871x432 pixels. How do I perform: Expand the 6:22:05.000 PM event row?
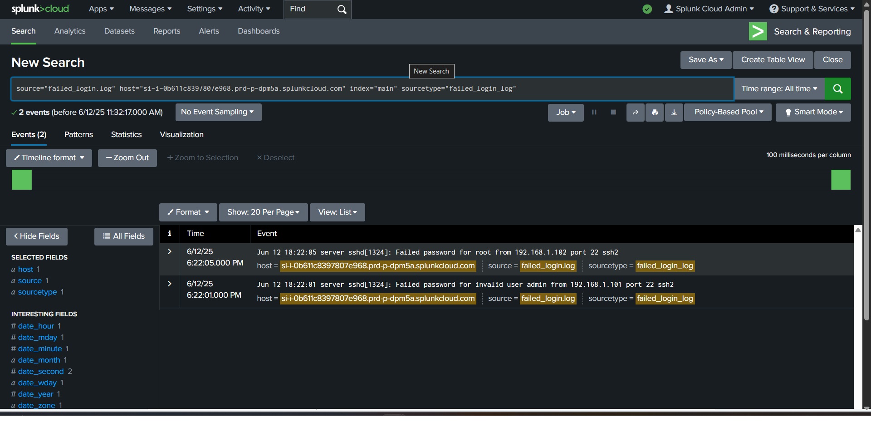click(170, 251)
